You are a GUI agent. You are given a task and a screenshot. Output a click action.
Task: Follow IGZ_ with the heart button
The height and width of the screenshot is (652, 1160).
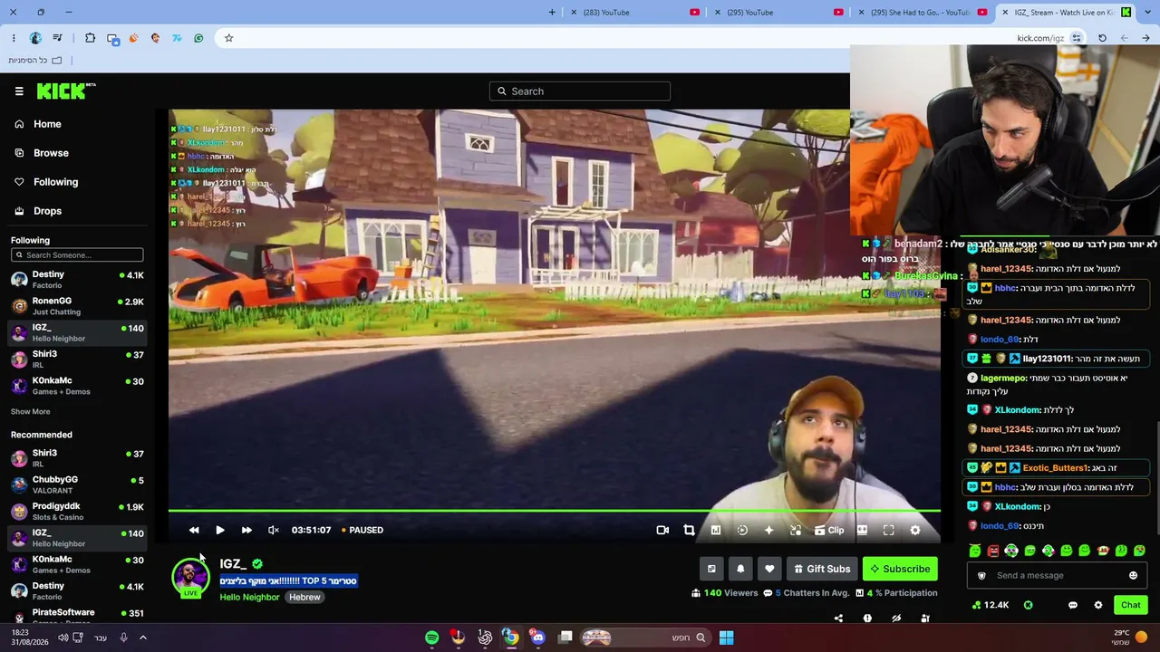click(x=769, y=569)
